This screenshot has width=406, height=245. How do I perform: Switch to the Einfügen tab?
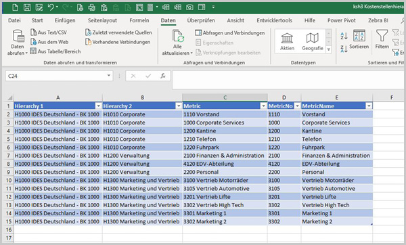(65, 20)
